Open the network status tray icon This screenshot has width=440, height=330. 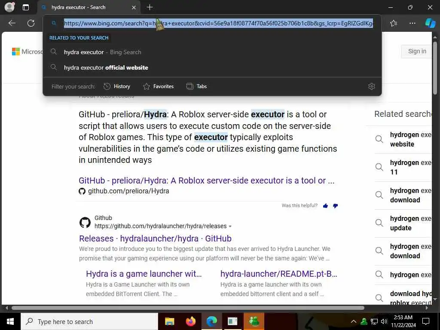click(374, 321)
